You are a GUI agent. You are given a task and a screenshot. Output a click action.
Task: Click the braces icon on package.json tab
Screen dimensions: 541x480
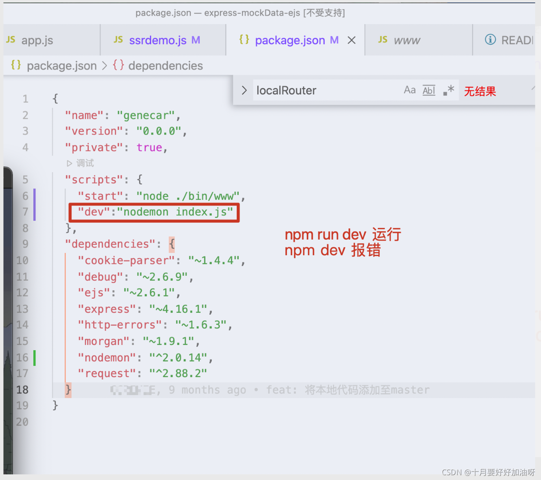(244, 39)
